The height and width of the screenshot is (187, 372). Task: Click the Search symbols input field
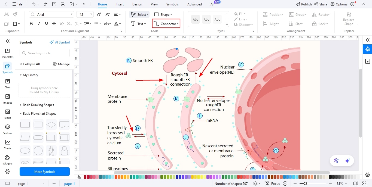pyautogui.click(x=45, y=53)
